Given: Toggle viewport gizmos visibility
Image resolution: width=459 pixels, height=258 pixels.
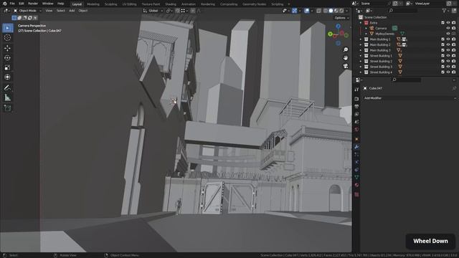Looking at the screenshot, I should coord(295,11).
